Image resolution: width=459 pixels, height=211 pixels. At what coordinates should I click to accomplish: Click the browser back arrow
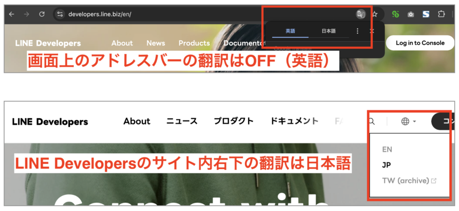click(12, 14)
